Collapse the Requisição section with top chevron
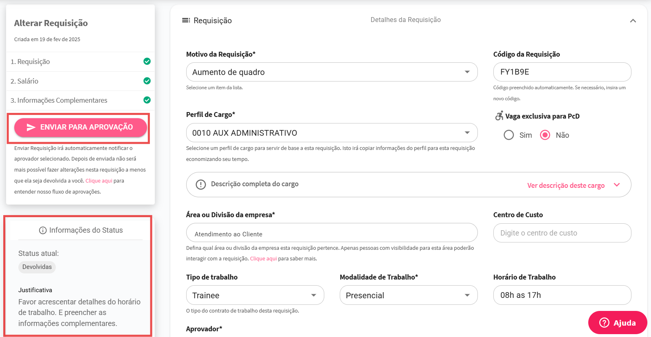 [x=633, y=21]
